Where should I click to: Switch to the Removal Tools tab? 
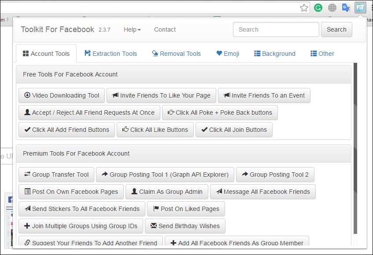pyautogui.click(x=176, y=54)
